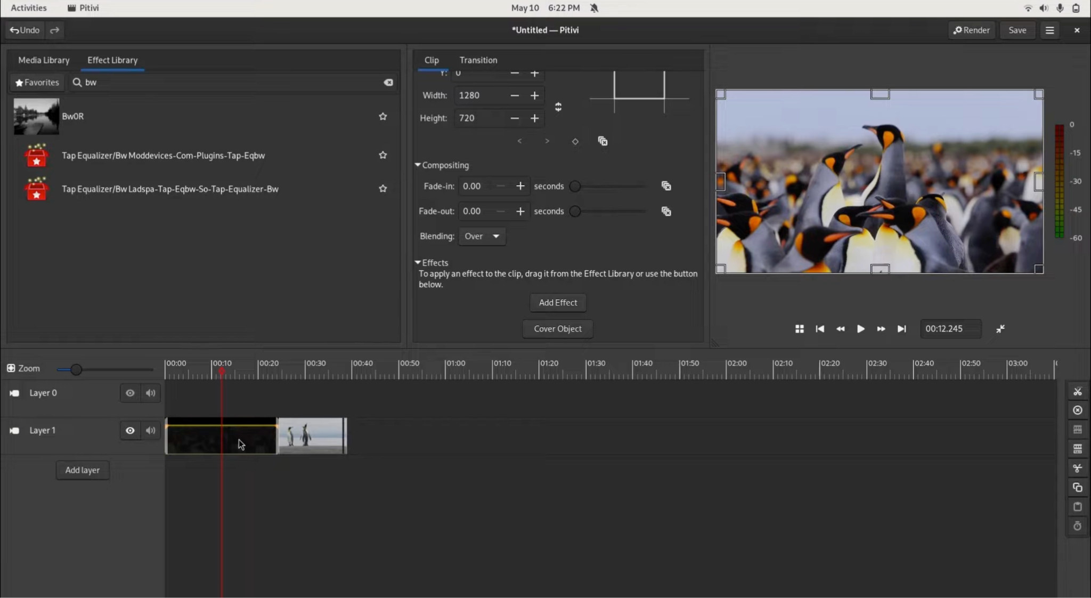
Task: Toggle Favorites filter in Effect Library
Action: [x=36, y=82]
